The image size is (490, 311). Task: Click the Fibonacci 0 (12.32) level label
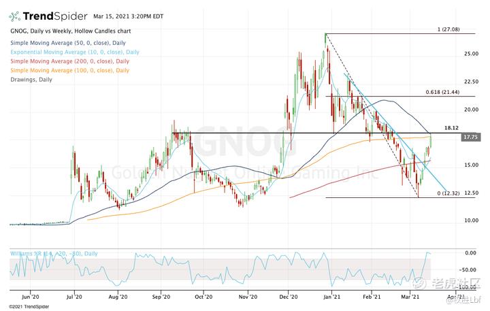(448, 193)
